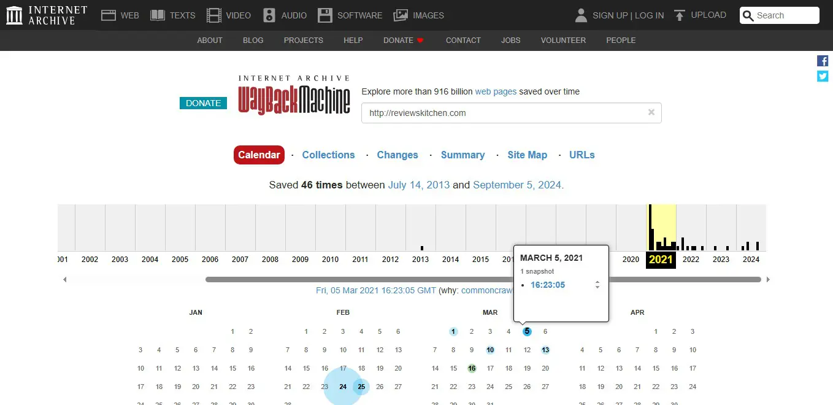Switch to the Summary tab

(x=463, y=155)
